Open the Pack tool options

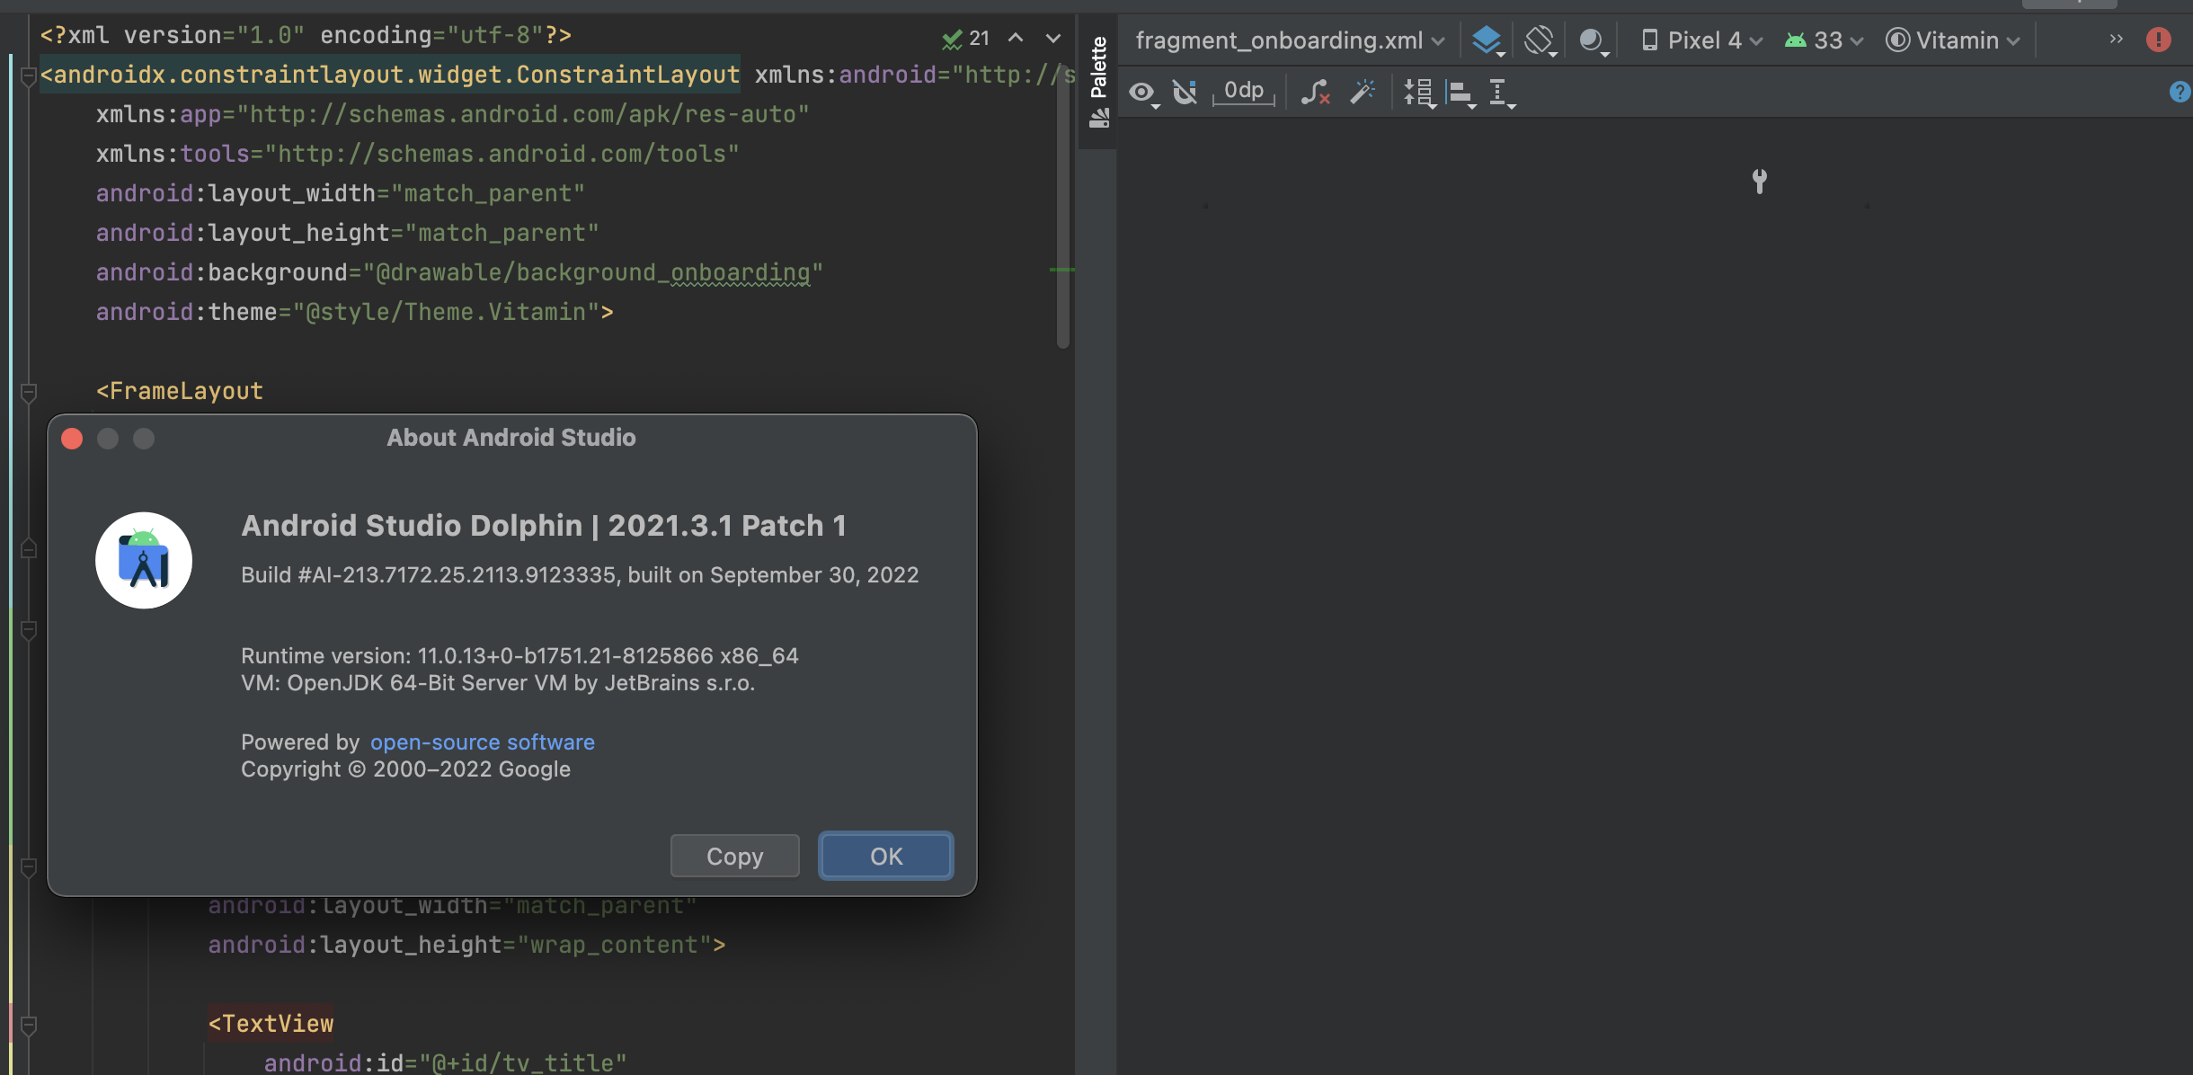pos(1418,93)
